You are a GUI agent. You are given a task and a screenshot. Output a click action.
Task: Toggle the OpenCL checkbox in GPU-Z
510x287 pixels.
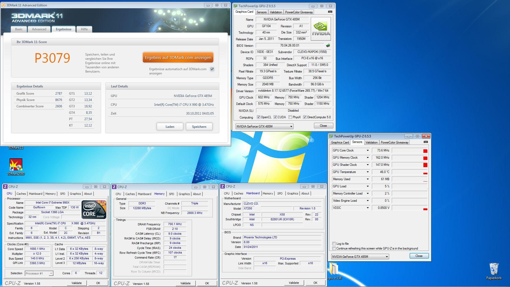pos(258,117)
